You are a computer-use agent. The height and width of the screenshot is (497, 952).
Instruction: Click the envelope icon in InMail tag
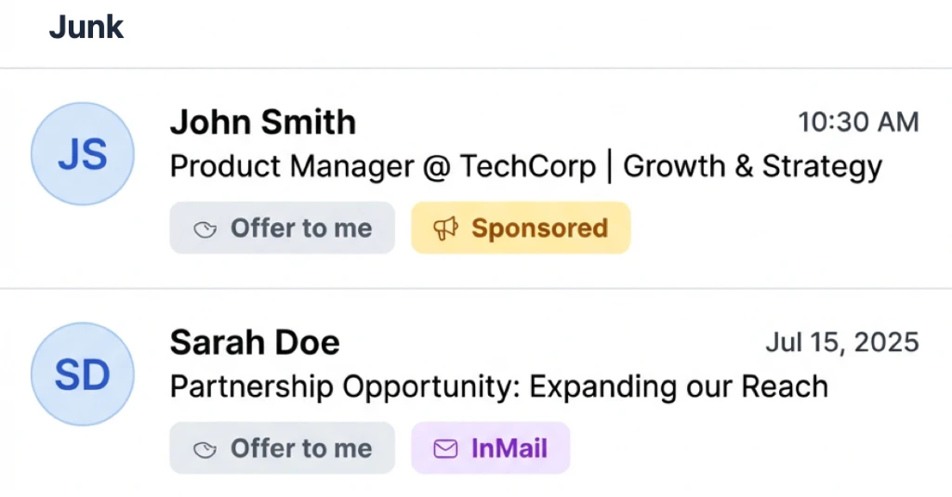coord(446,449)
